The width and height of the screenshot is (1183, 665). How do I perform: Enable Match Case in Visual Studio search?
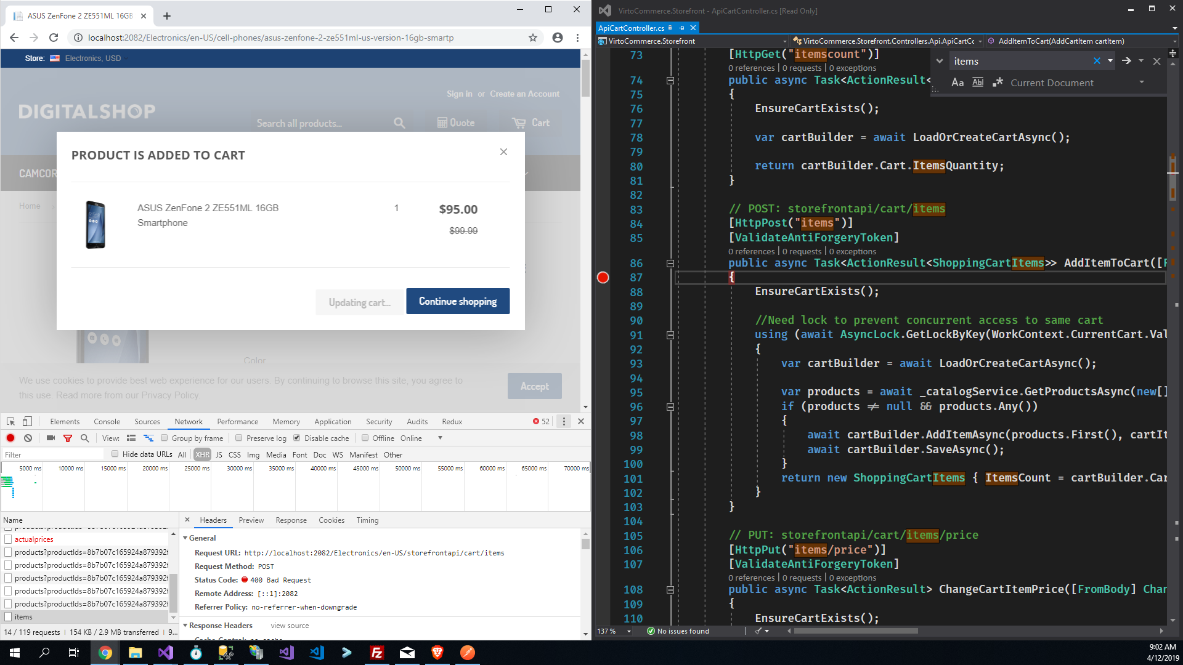tap(957, 82)
